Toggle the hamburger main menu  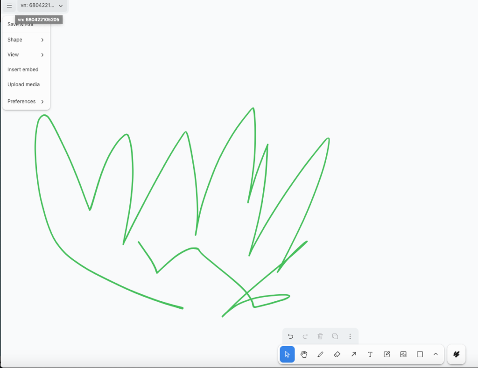(9, 6)
